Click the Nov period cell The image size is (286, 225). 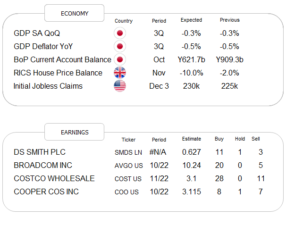coord(159,73)
